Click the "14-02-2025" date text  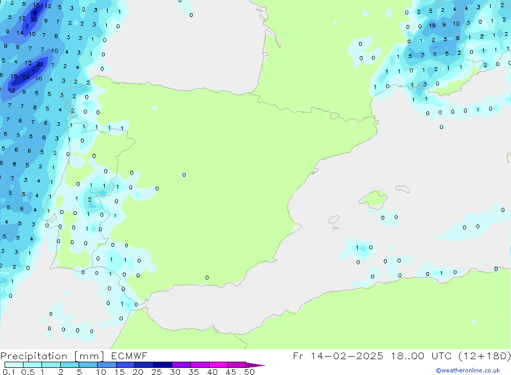coord(347,356)
